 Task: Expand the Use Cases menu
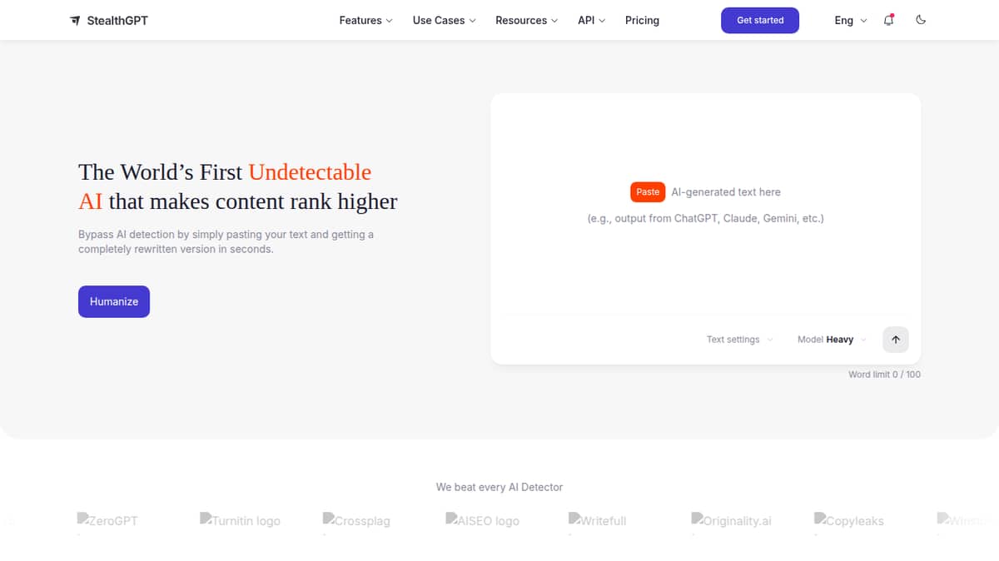click(x=444, y=20)
